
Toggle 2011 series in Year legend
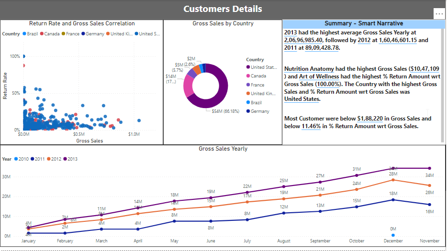[38, 159]
